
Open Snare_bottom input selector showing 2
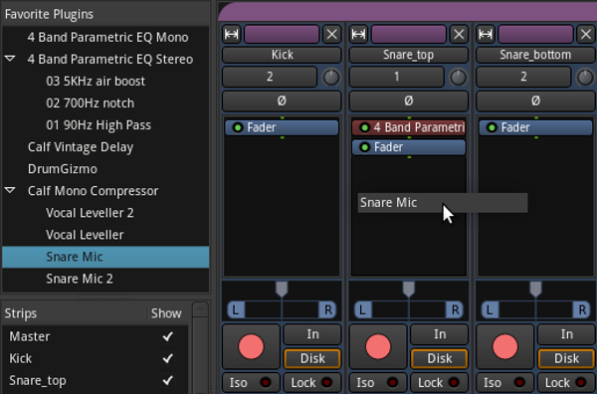click(x=524, y=77)
